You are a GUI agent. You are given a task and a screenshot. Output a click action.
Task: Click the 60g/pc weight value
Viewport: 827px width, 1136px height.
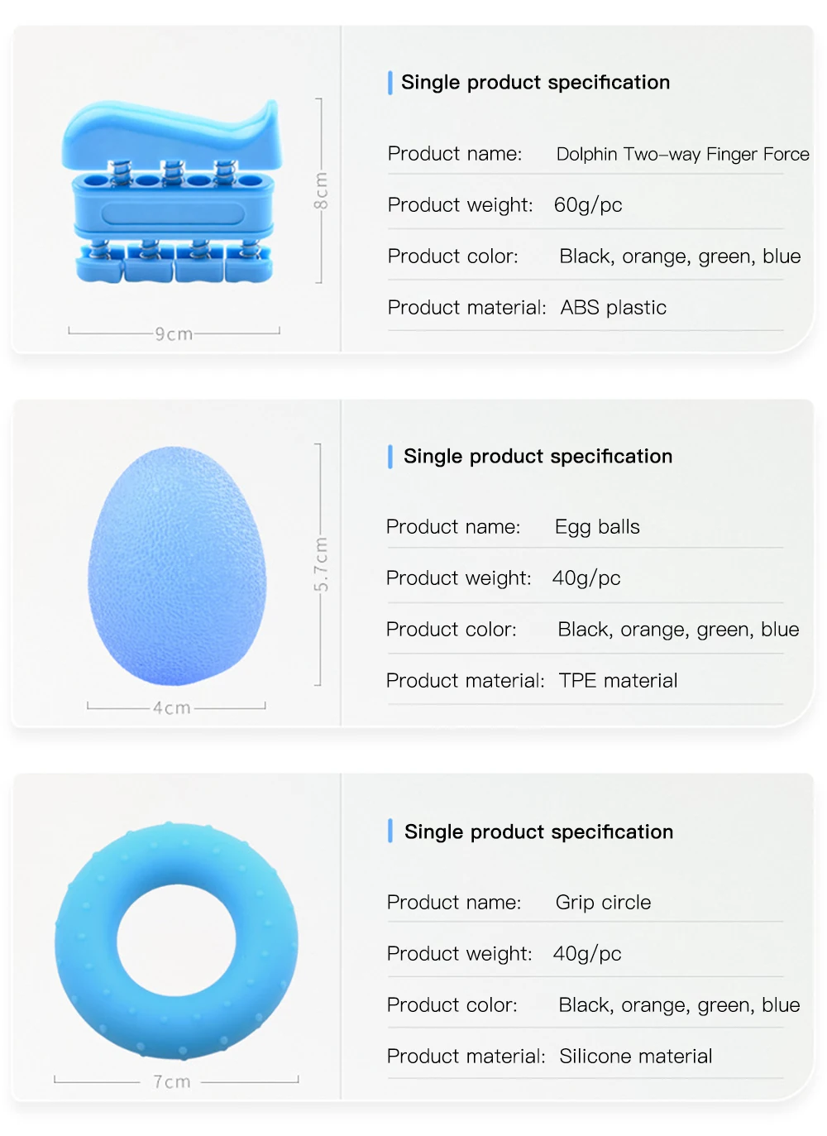[588, 205]
